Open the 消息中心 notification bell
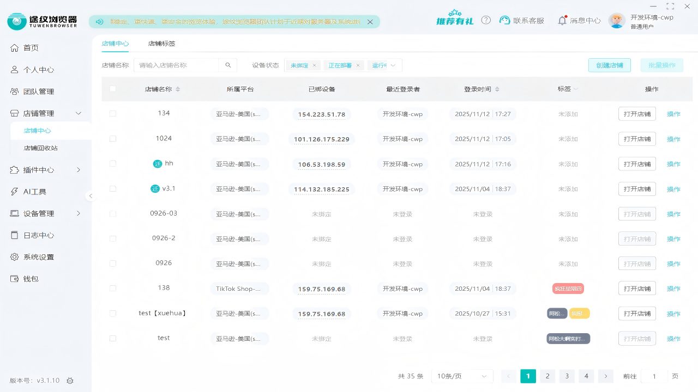The image size is (698, 392). [562, 20]
